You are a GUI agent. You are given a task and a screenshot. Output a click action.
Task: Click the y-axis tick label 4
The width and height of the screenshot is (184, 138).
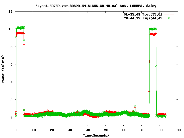11,82
